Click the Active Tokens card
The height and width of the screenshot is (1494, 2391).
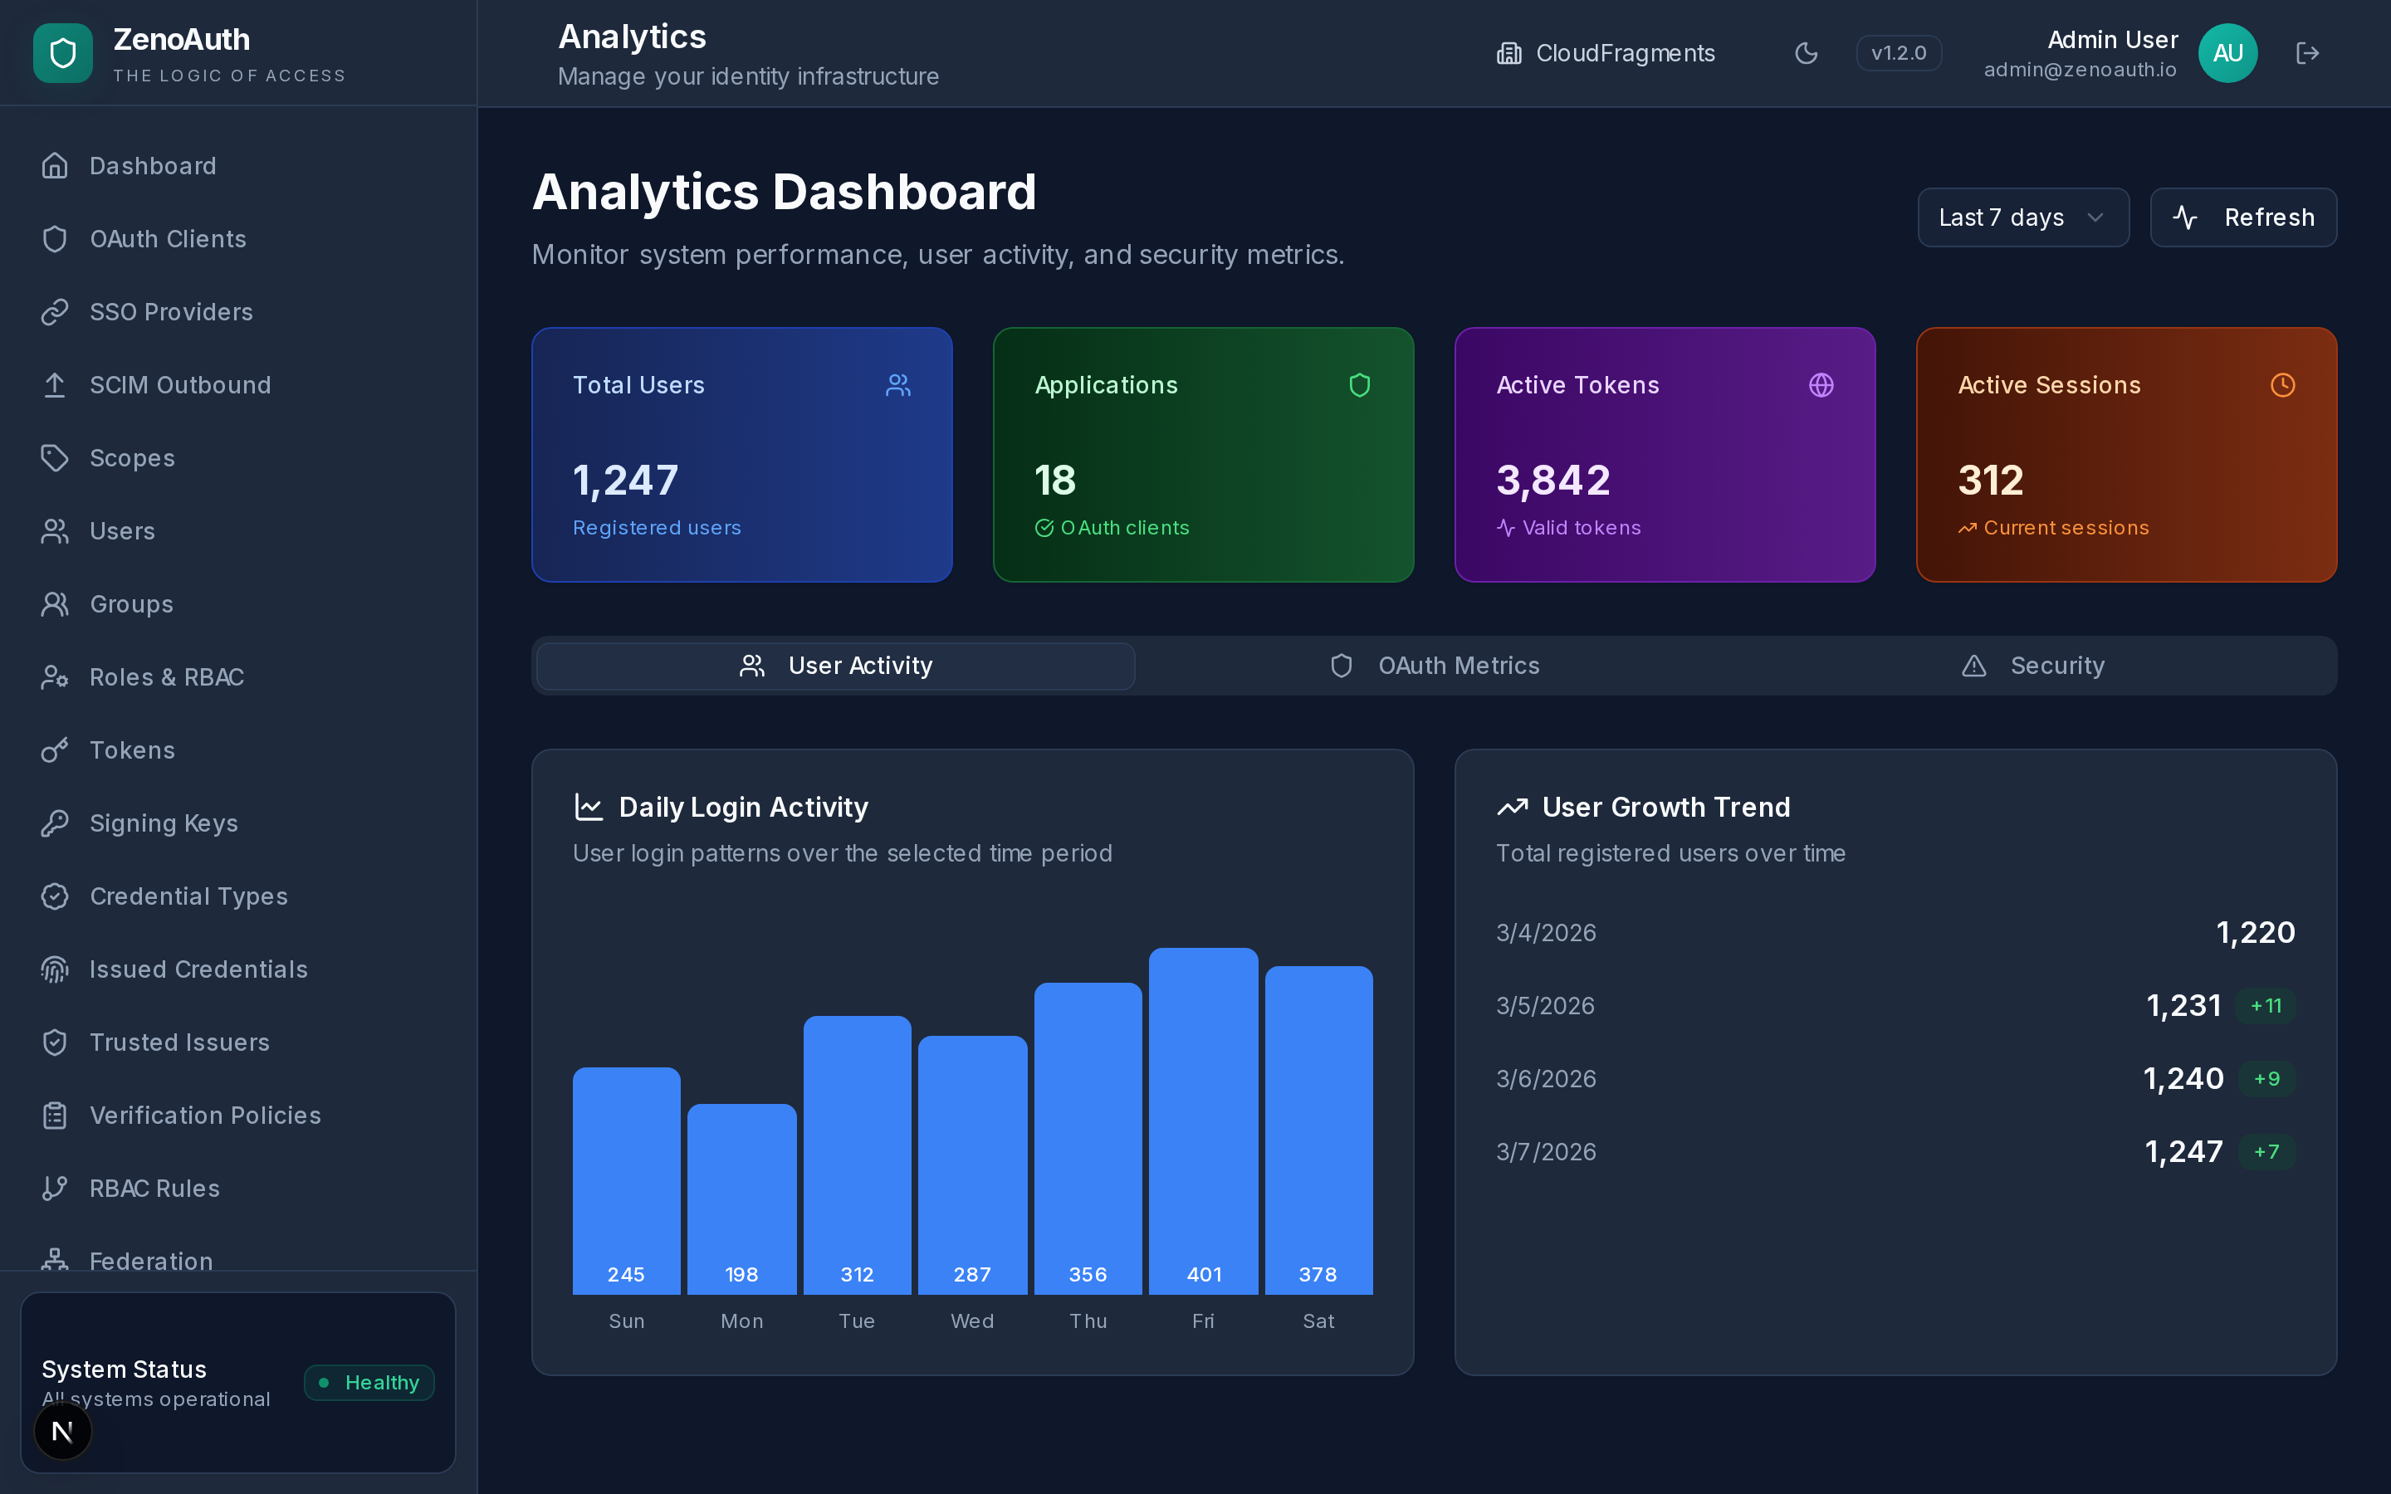point(1664,455)
